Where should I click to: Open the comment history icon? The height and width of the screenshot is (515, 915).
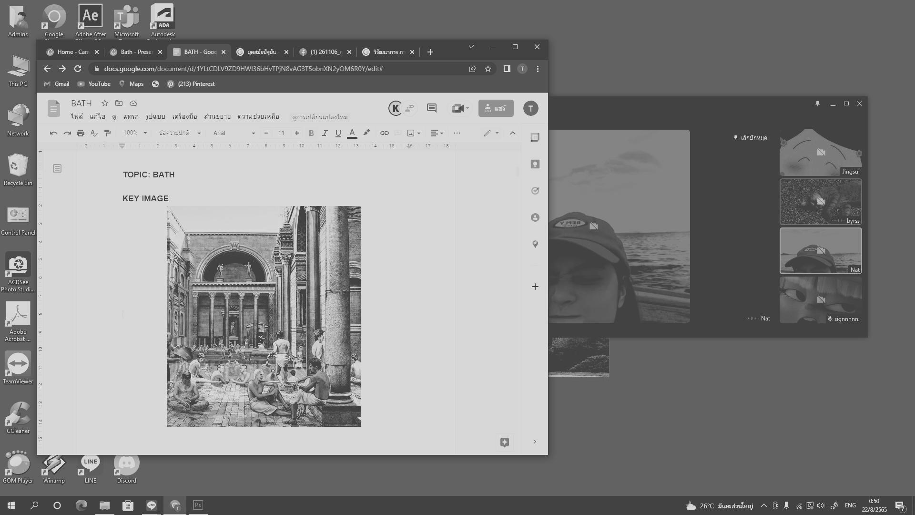(431, 108)
